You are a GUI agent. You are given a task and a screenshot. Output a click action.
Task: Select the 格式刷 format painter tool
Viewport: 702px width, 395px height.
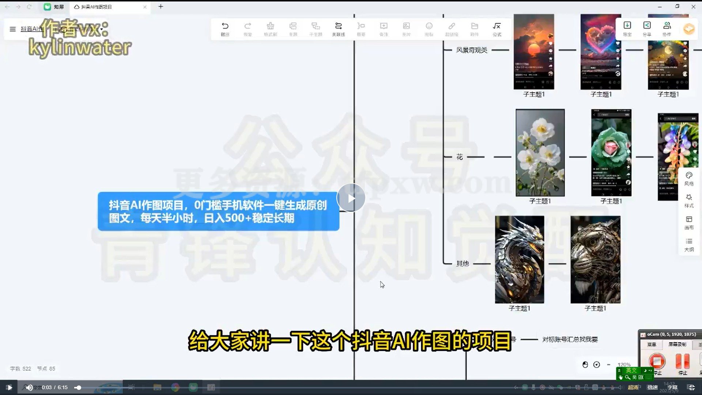coord(271,29)
